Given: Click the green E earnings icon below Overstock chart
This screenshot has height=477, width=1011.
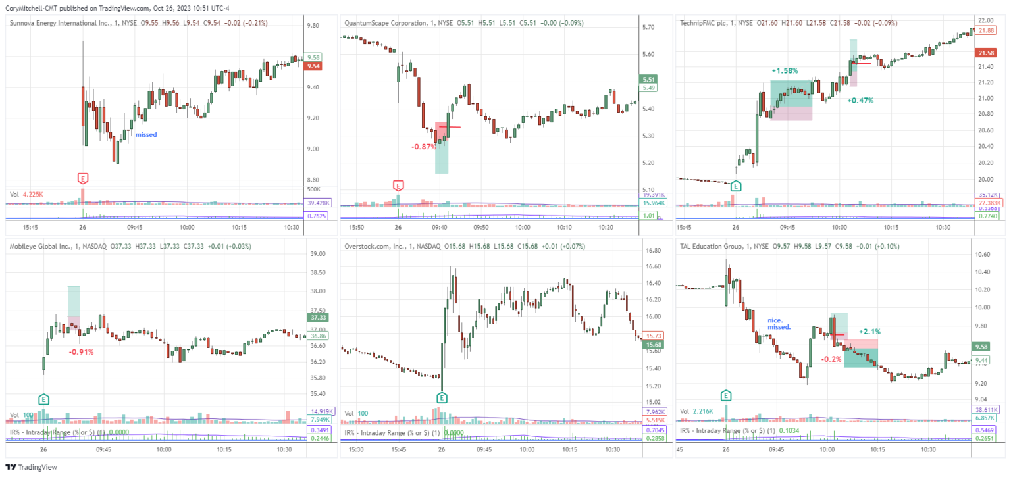Looking at the screenshot, I should click(x=441, y=397).
